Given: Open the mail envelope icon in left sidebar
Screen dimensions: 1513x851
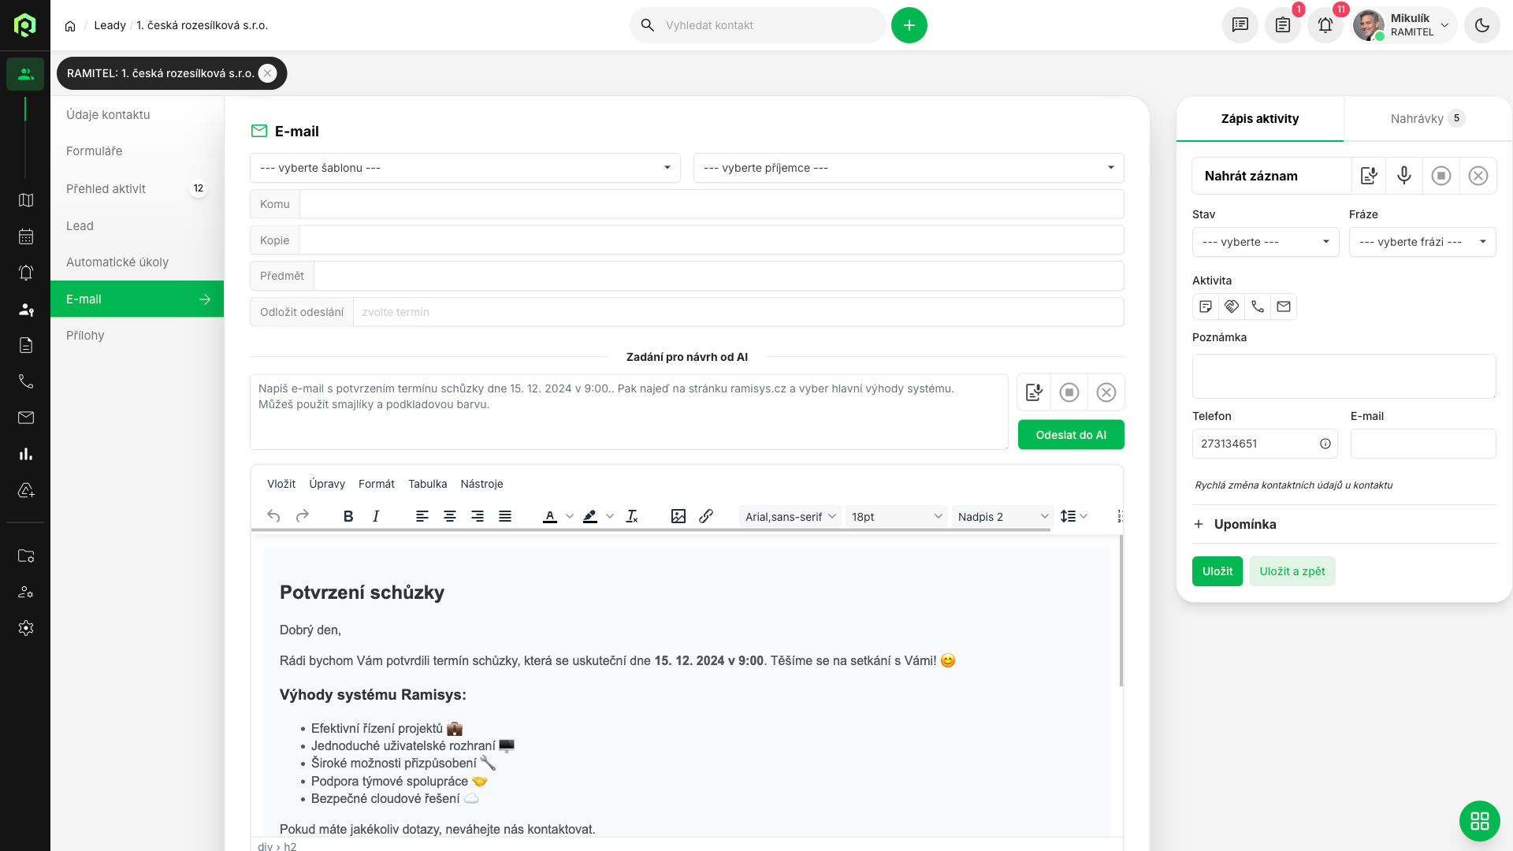Looking at the screenshot, I should [x=26, y=418].
